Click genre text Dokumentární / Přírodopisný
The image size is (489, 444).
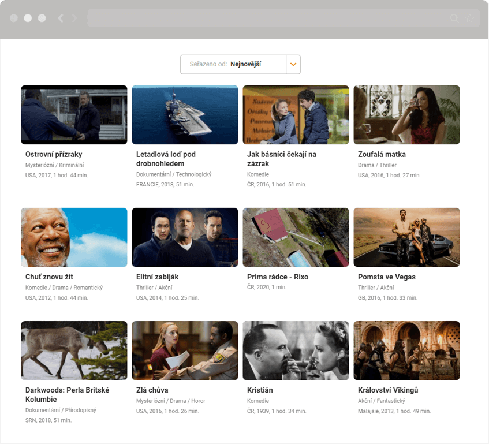click(x=61, y=411)
